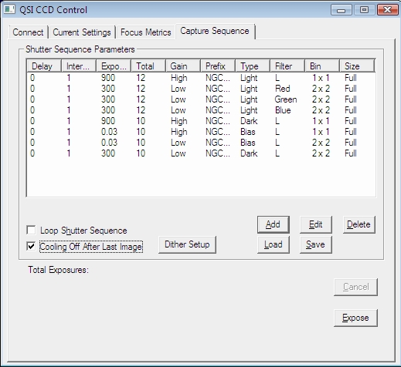
Task: Save the current shutter sequence
Action: tap(316, 244)
